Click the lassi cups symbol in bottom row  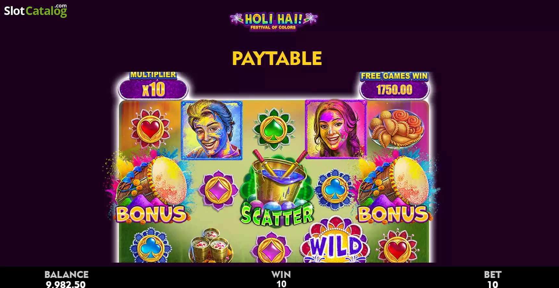(x=212, y=245)
